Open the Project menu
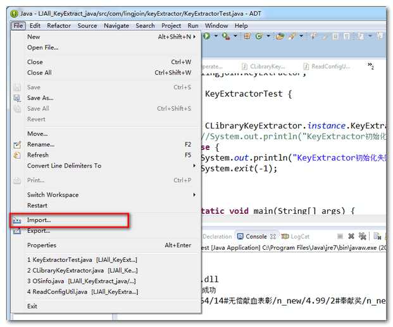The width and height of the screenshot is (393, 327). coord(171,25)
